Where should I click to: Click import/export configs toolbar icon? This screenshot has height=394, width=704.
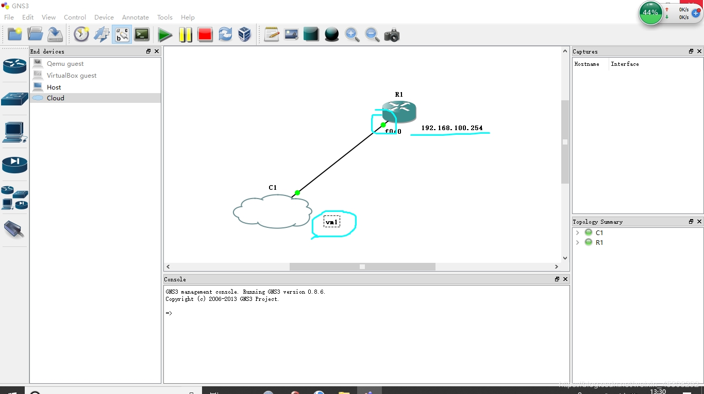coord(102,34)
